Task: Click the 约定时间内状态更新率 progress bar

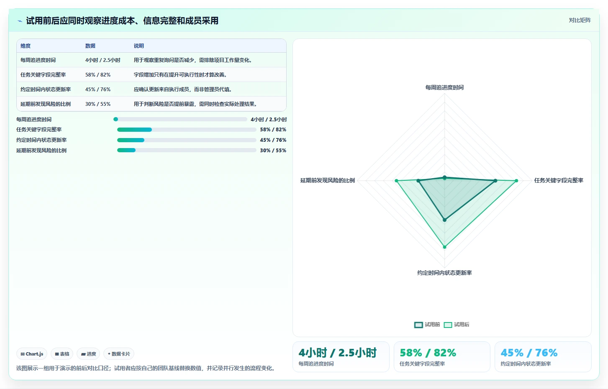Action: pos(187,140)
